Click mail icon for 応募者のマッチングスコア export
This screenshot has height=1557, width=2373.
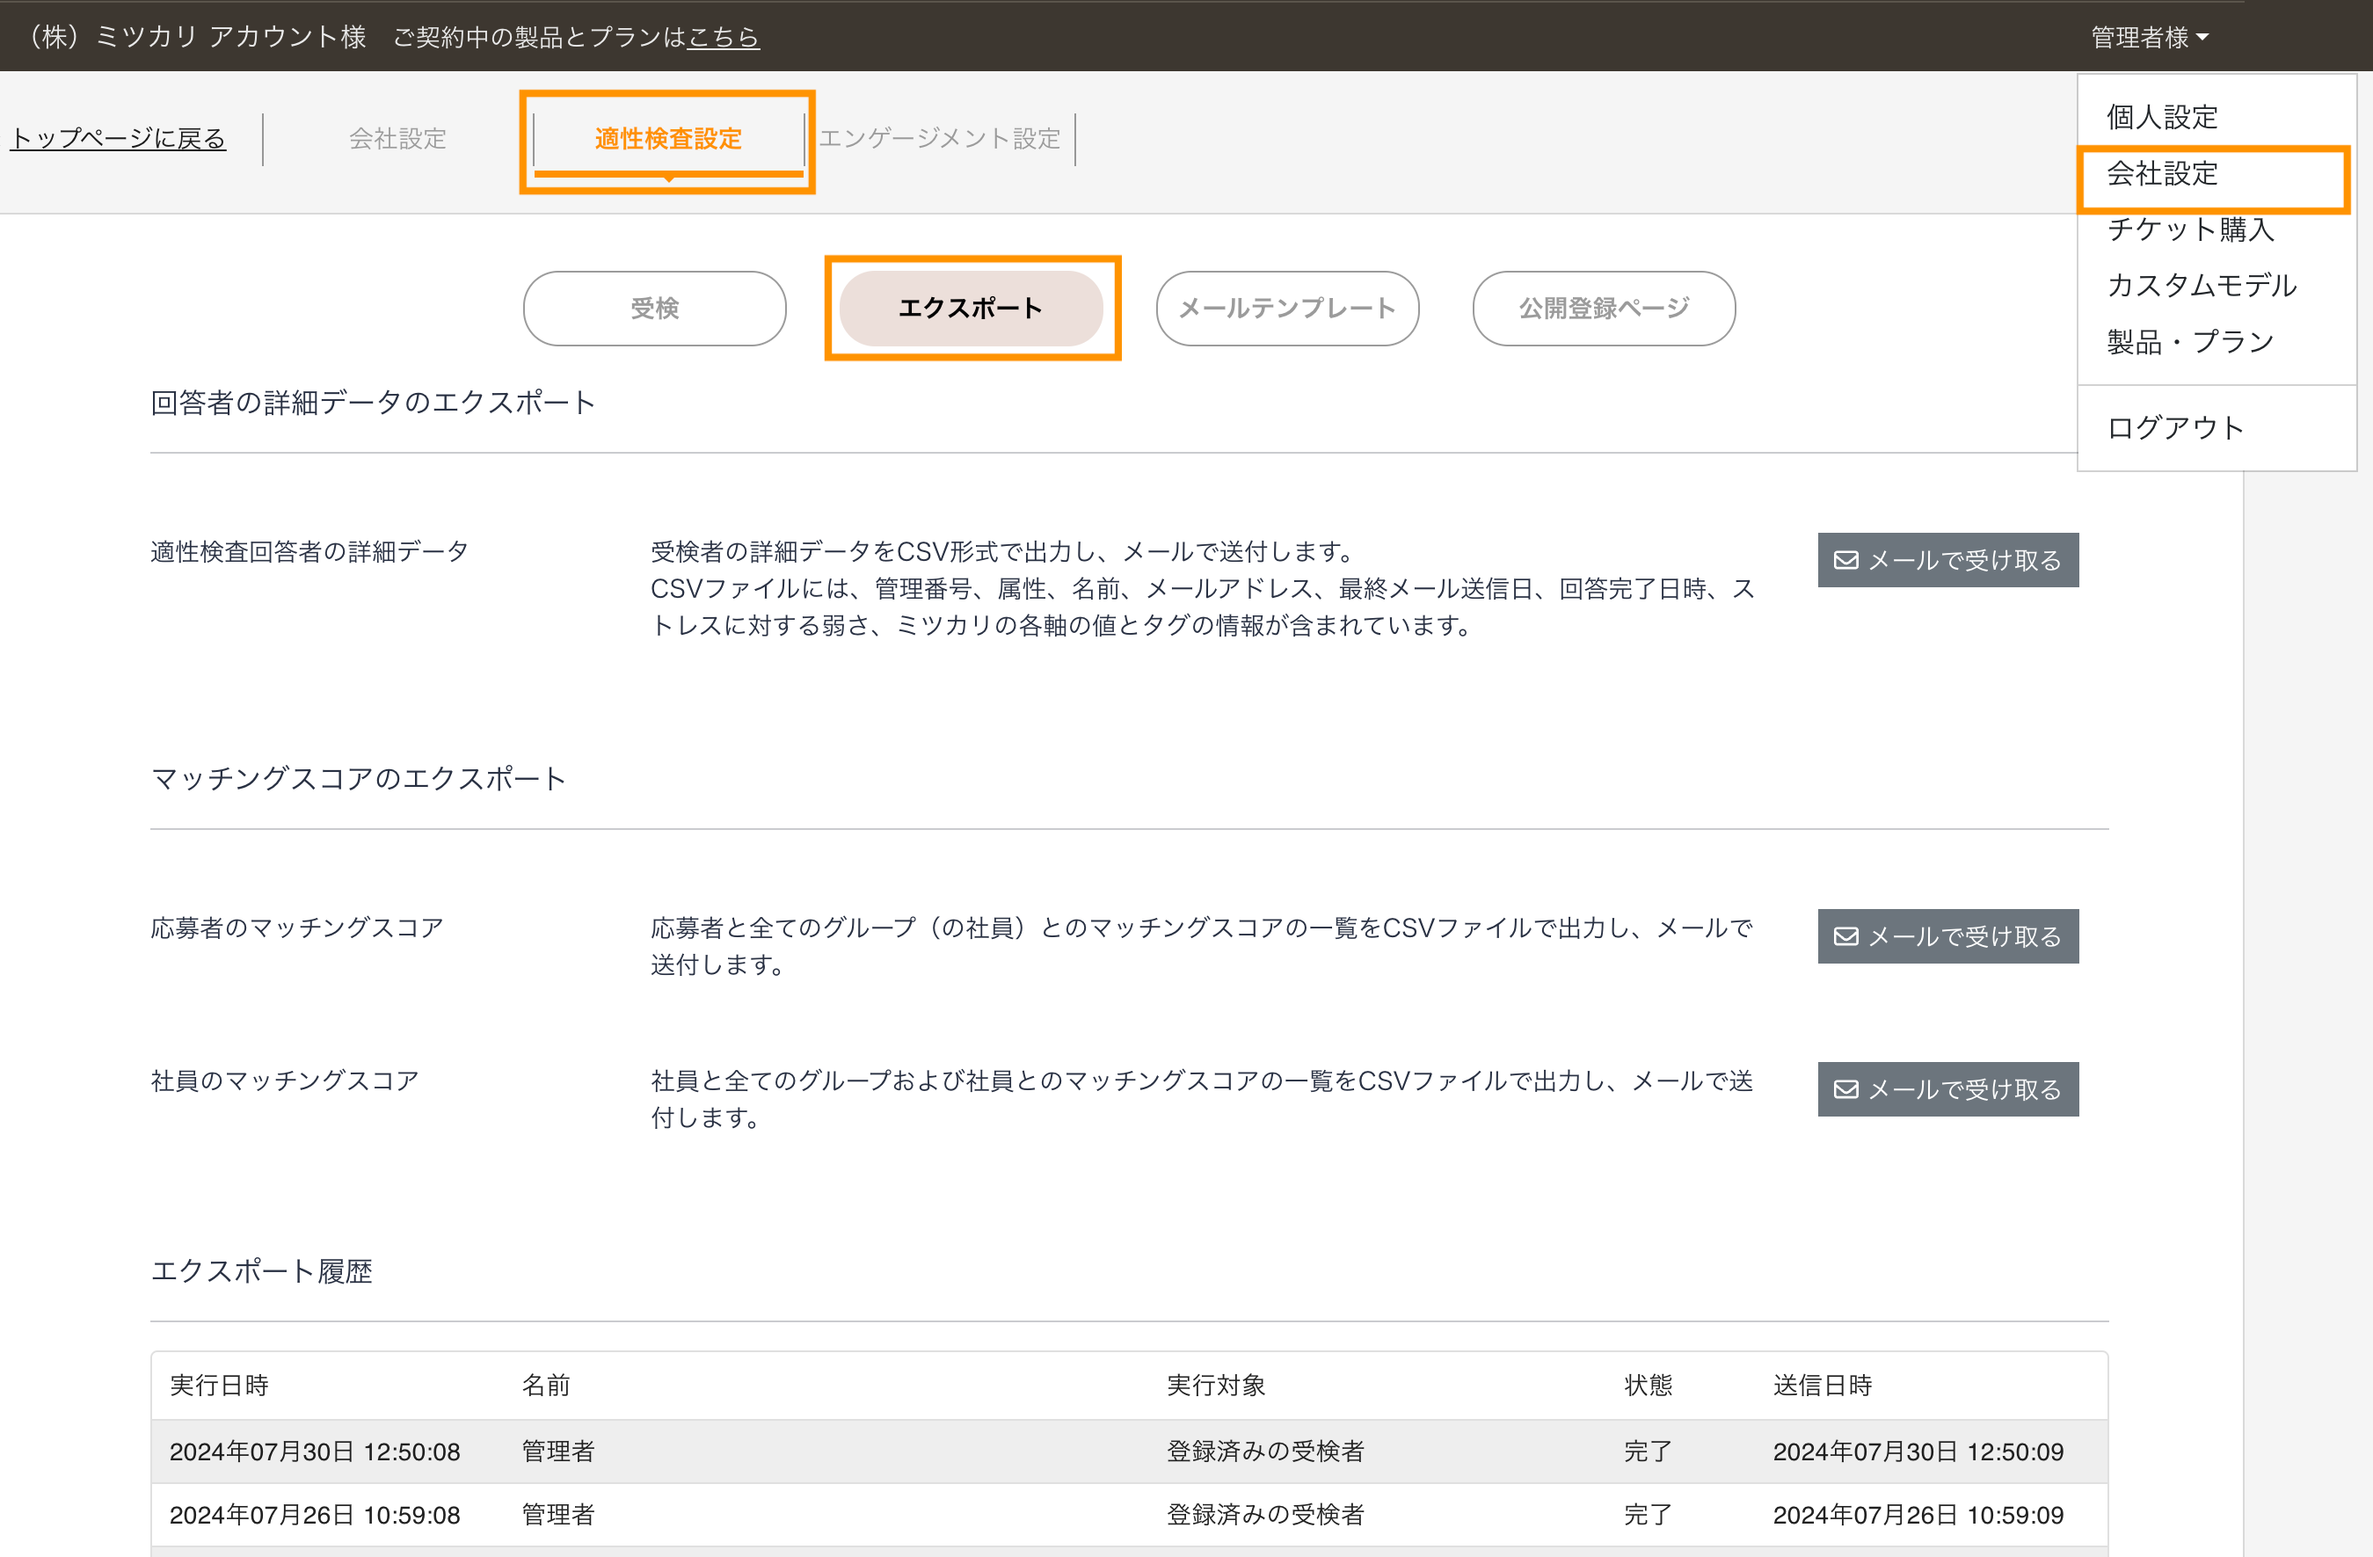[1845, 936]
